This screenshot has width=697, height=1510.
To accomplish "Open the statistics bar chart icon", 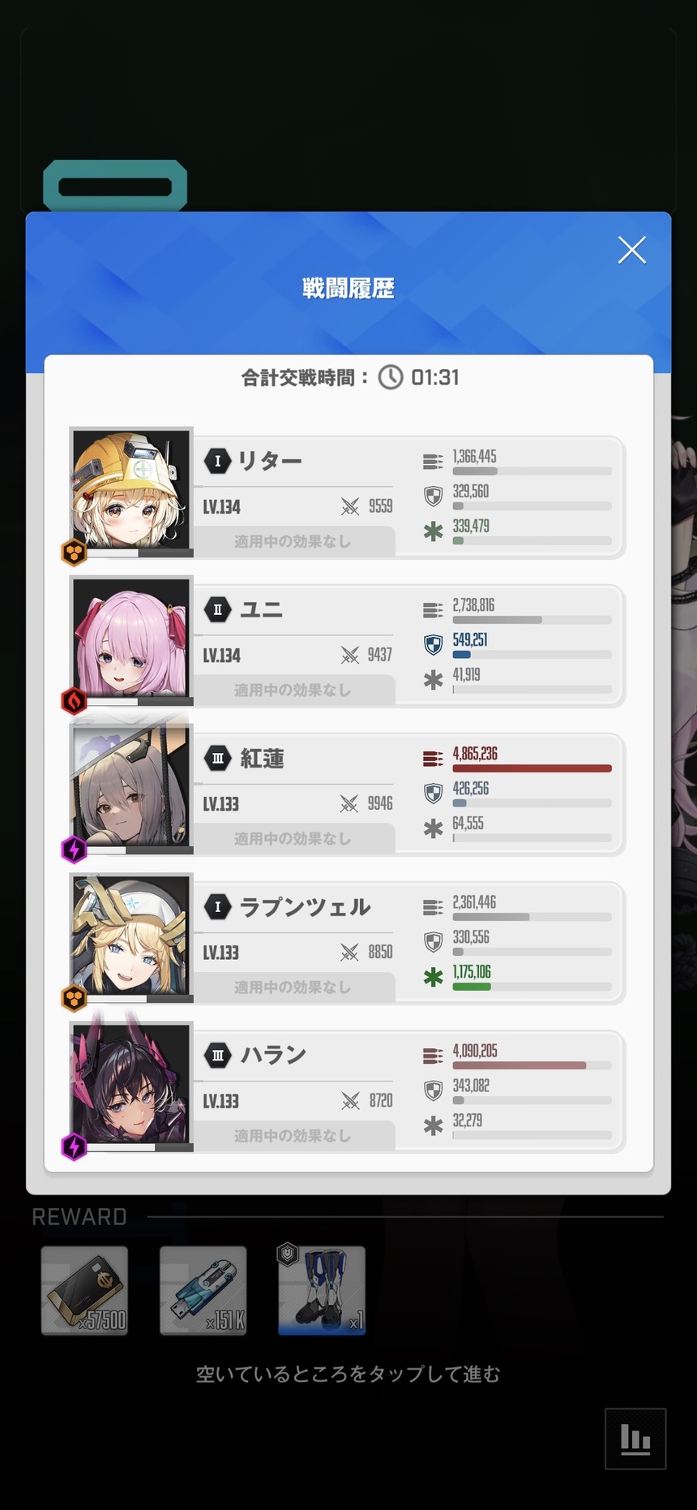I will pyautogui.click(x=635, y=1439).
